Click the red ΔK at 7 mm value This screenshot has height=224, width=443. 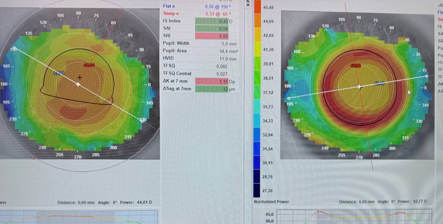pyautogui.click(x=212, y=81)
